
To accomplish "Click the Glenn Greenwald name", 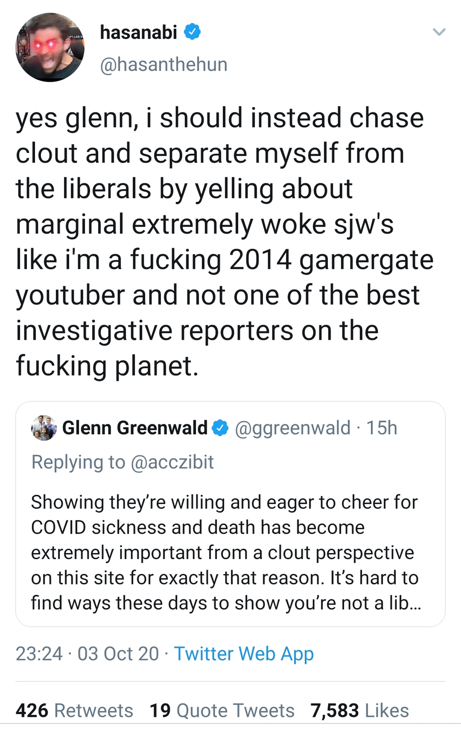I will 135,428.
